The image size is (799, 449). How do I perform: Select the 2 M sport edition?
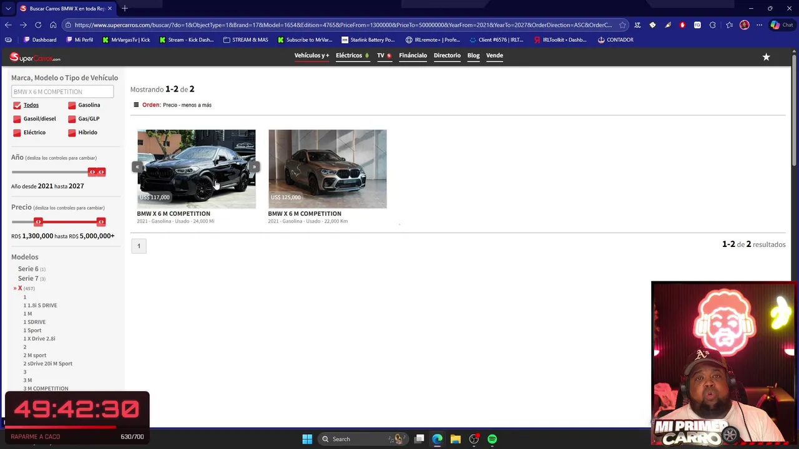click(35, 355)
